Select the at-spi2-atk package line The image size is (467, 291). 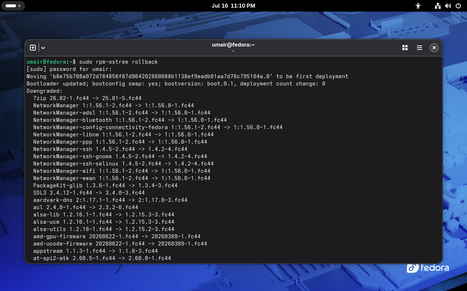tap(102, 258)
